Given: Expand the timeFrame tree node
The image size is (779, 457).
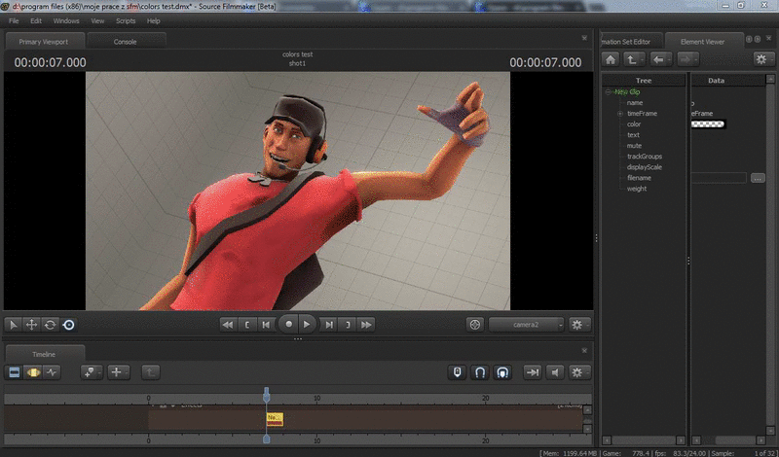Looking at the screenshot, I should click(619, 114).
